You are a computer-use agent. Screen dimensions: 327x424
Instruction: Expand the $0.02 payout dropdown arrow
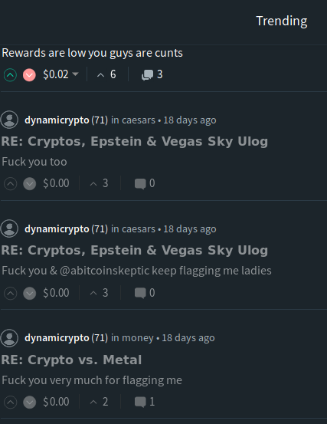coord(75,74)
